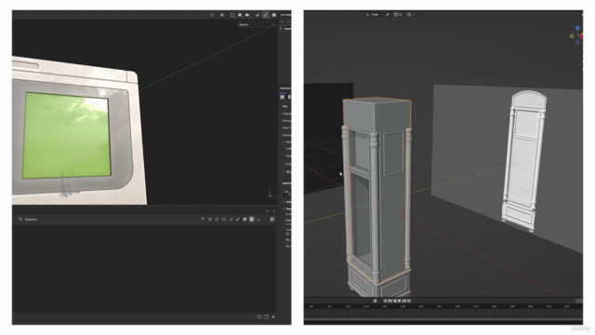Filter assets by Brushes icon

click(x=238, y=220)
